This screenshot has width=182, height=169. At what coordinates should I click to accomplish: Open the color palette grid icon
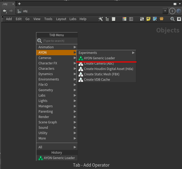click(124, 19)
